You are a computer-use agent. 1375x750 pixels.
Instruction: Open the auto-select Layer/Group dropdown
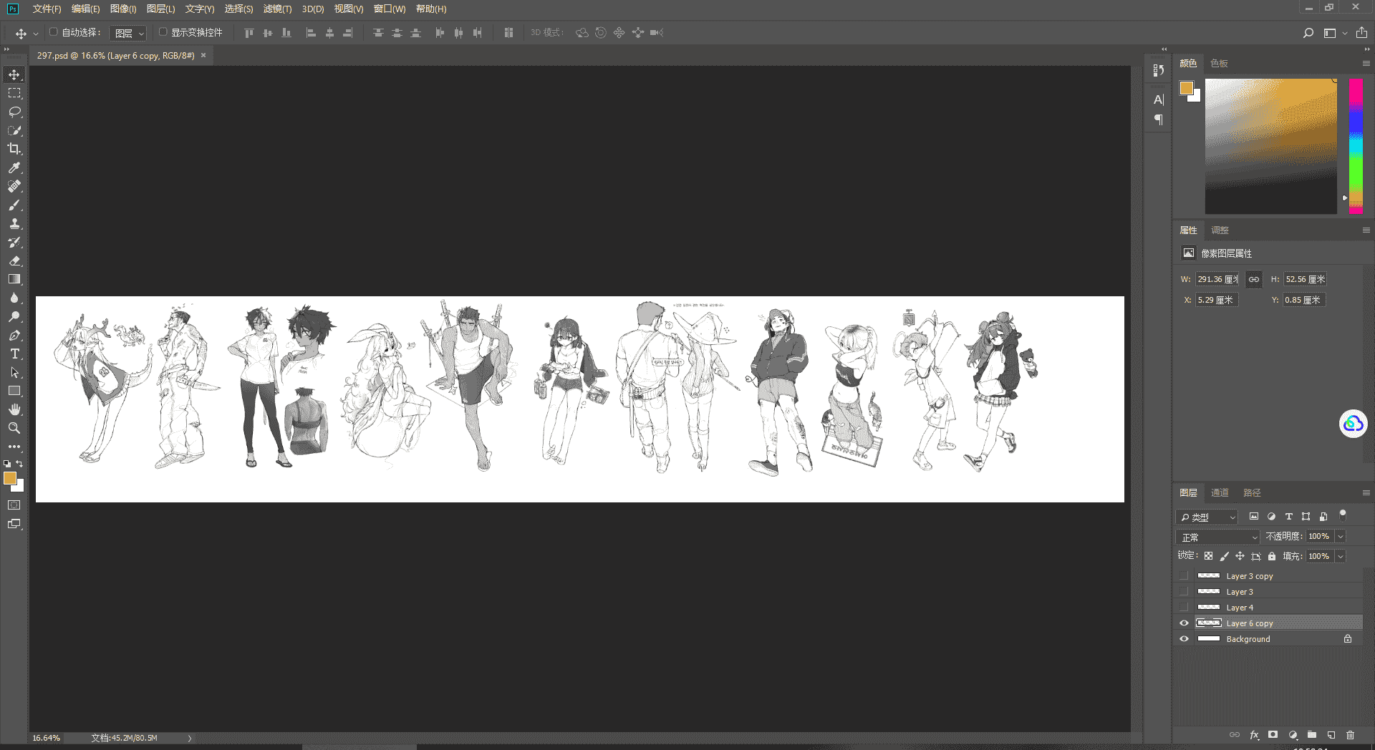[129, 33]
